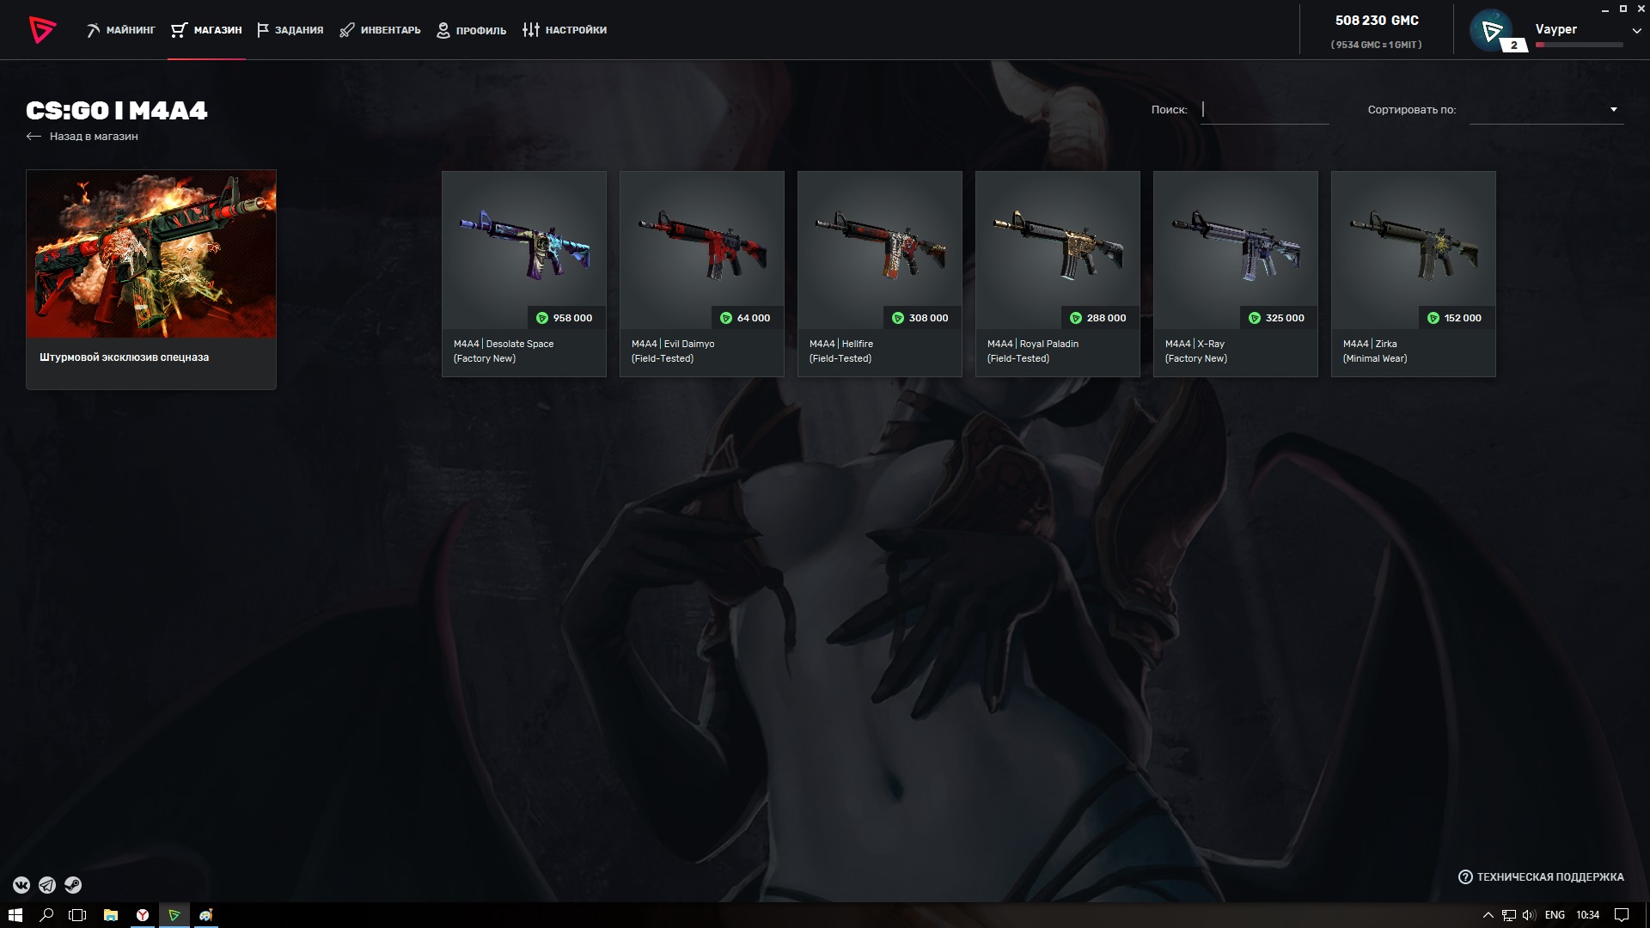This screenshot has height=928, width=1650.
Task: Switch the ENG input language
Action: pyautogui.click(x=1555, y=915)
